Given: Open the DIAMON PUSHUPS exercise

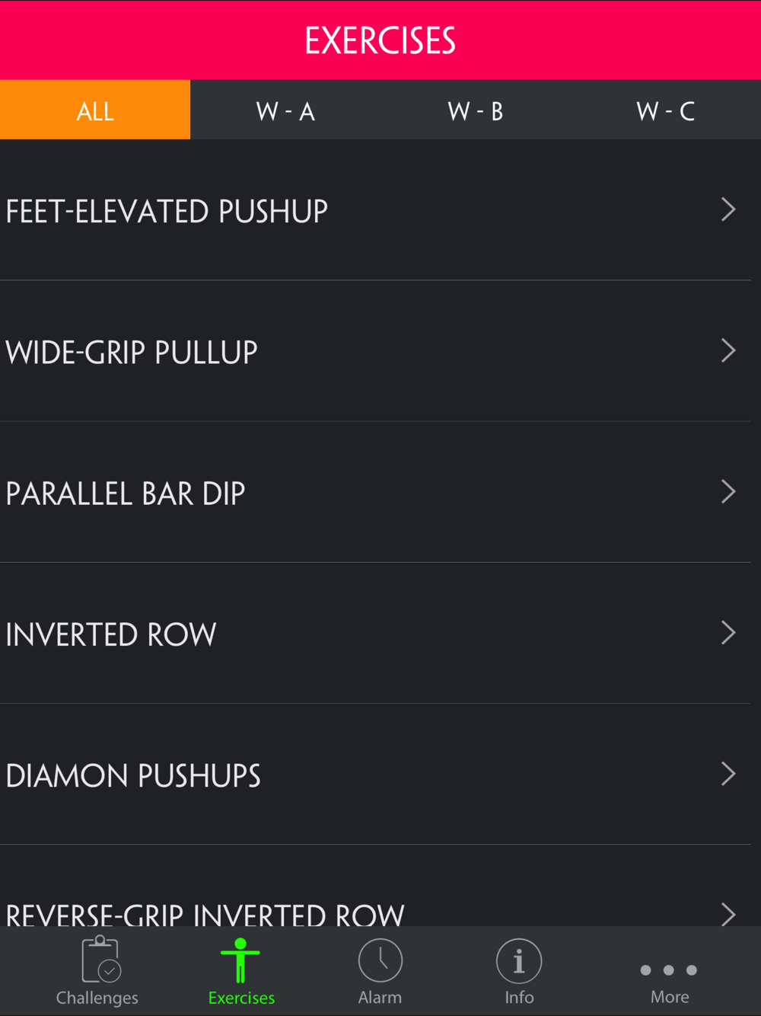Looking at the screenshot, I should (x=375, y=774).
